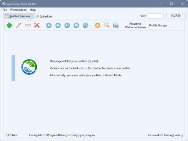This screenshot has width=188, height=141.
Task: Click the Syncovery logo in the window title bar
Action: point(4,4)
